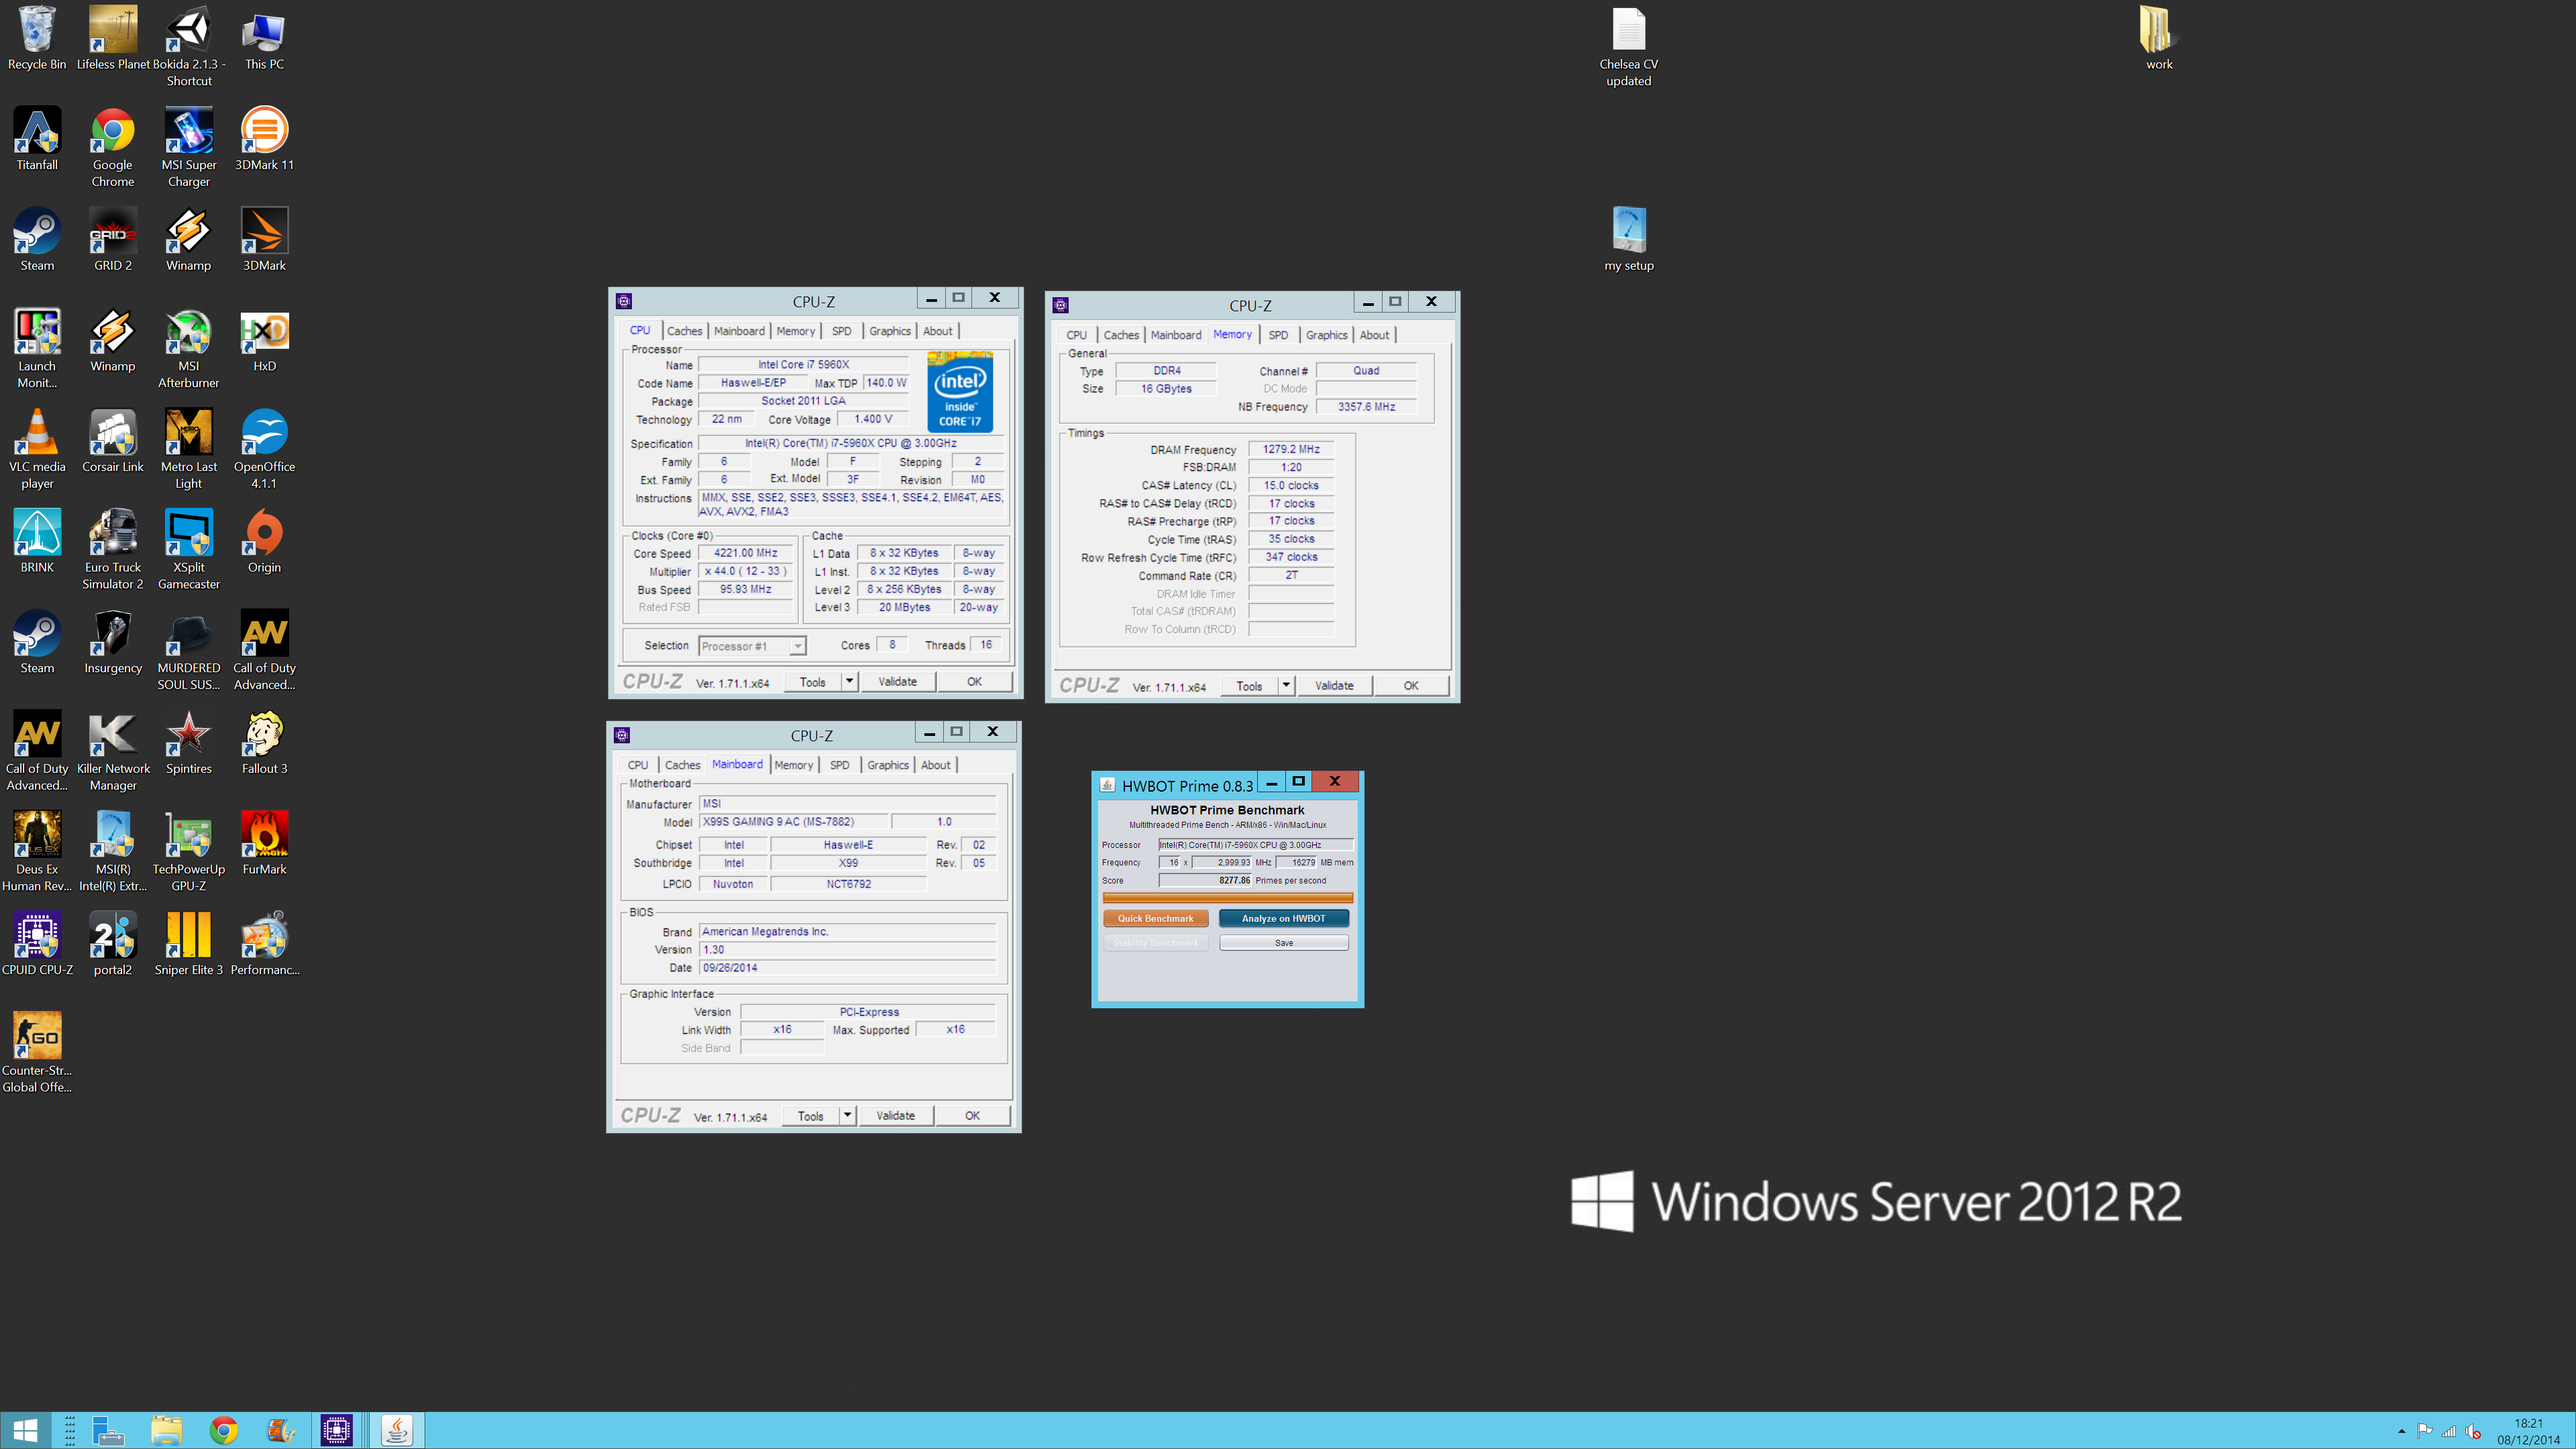Viewport: 2576px width, 1449px height.
Task: Open Tools dropdown arrow in Memory window
Action: (1286, 686)
